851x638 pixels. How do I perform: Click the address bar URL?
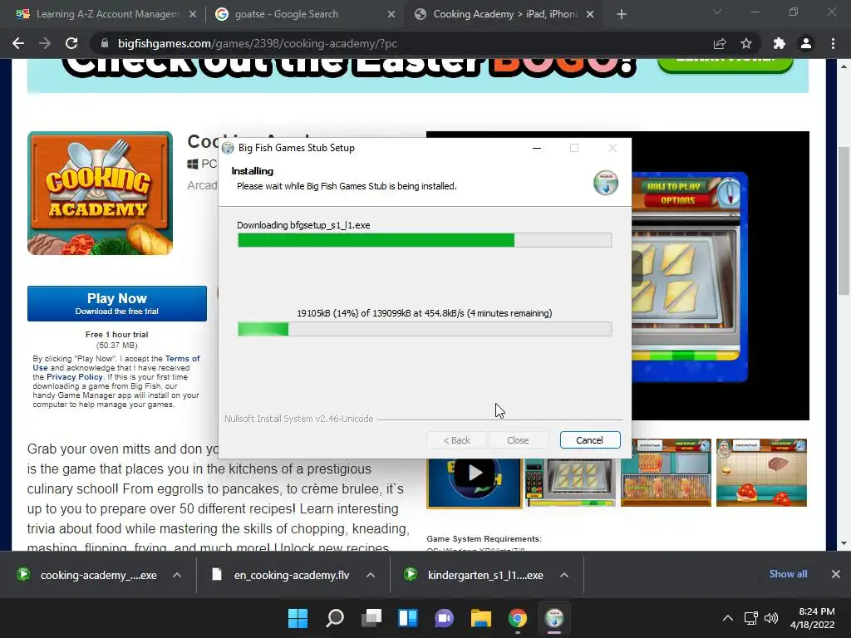pyautogui.click(x=258, y=43)
